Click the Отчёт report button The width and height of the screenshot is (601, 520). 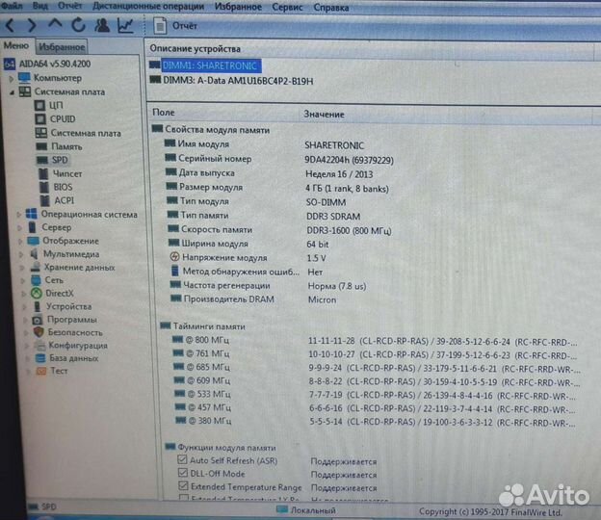tap(175, 26)
